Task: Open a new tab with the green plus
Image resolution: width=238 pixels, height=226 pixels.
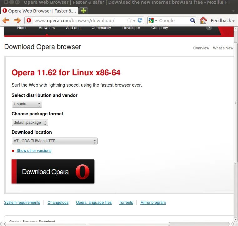Action: click(x=83, y=11)
